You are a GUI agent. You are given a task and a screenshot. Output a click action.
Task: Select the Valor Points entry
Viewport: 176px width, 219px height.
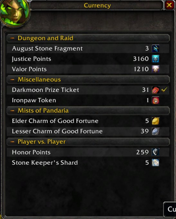[88, 69]
